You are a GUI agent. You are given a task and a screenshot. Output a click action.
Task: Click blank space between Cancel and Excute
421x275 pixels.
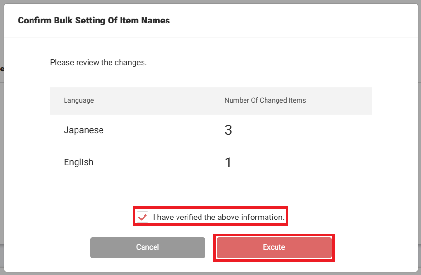pos(210,247)
